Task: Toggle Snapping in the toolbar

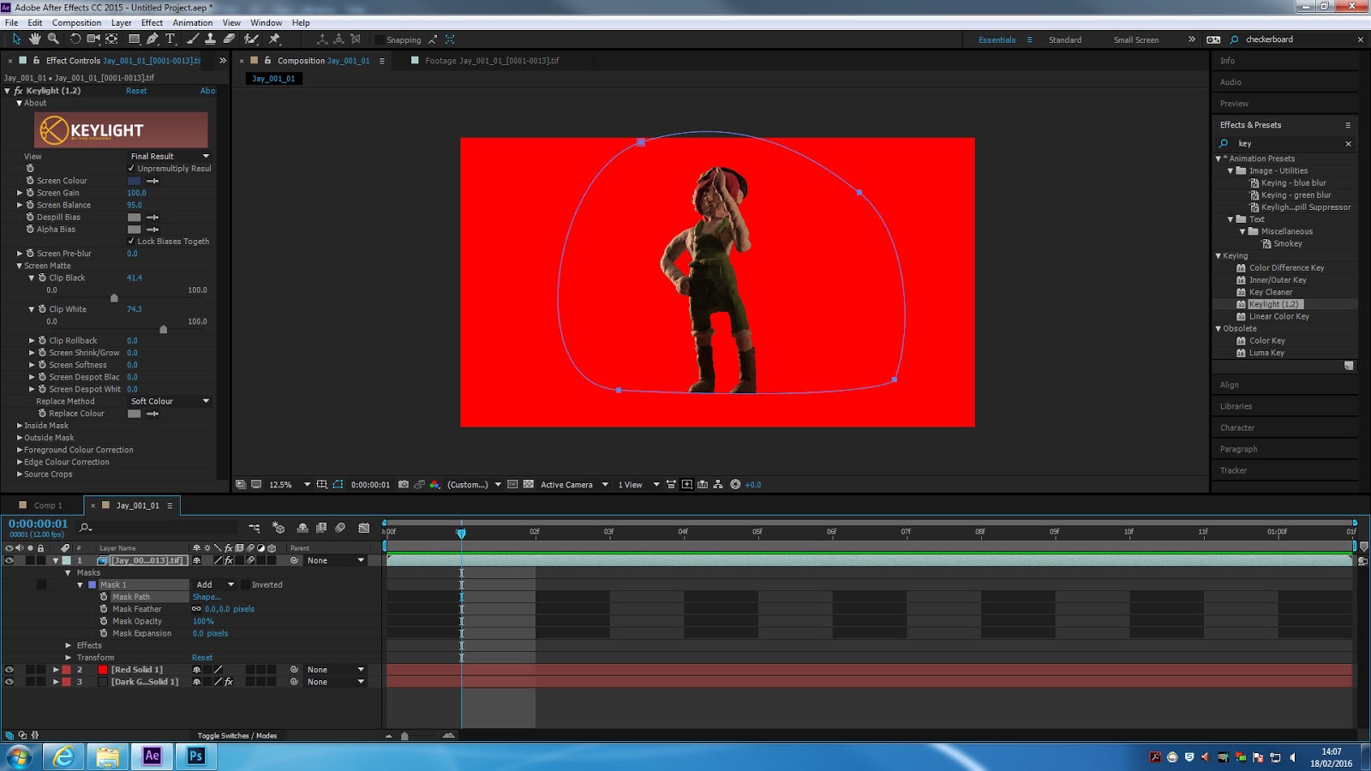Action: (x=378, y=39)
